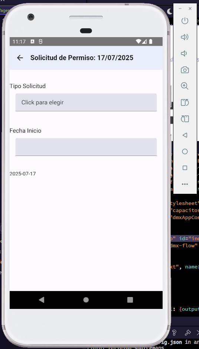Take a screenshot with the camera icon

(185, 70)
